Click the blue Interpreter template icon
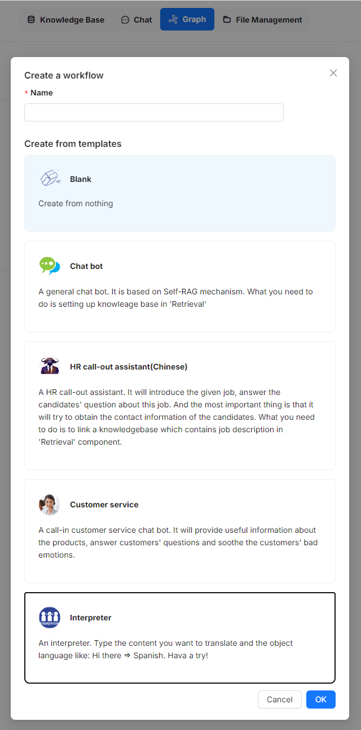This screenshot has height=730, width=361. click(x=50, y=618)
